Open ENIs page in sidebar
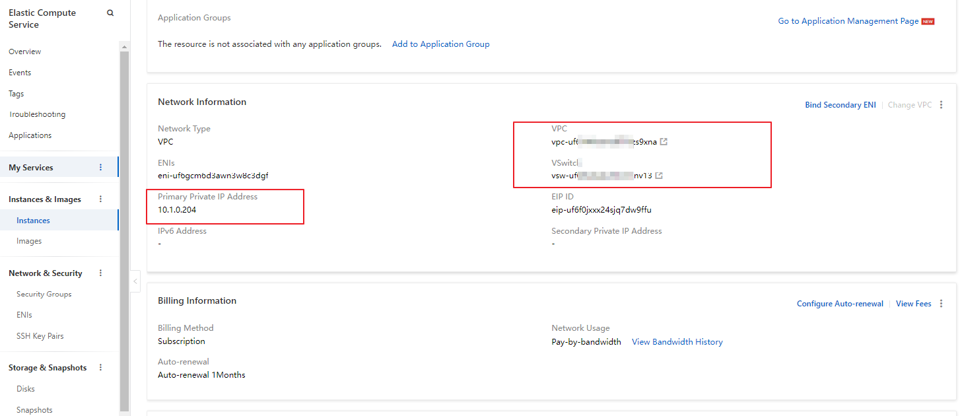 (24, 315)
